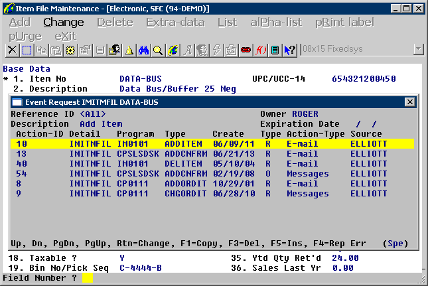This screenshot has width=428, height=286.
Task: Click the lightning bolt toolbar icon
Action: 217,50
